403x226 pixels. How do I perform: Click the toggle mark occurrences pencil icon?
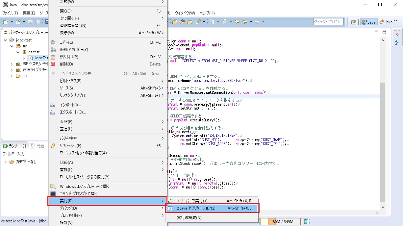coord(198,22)
